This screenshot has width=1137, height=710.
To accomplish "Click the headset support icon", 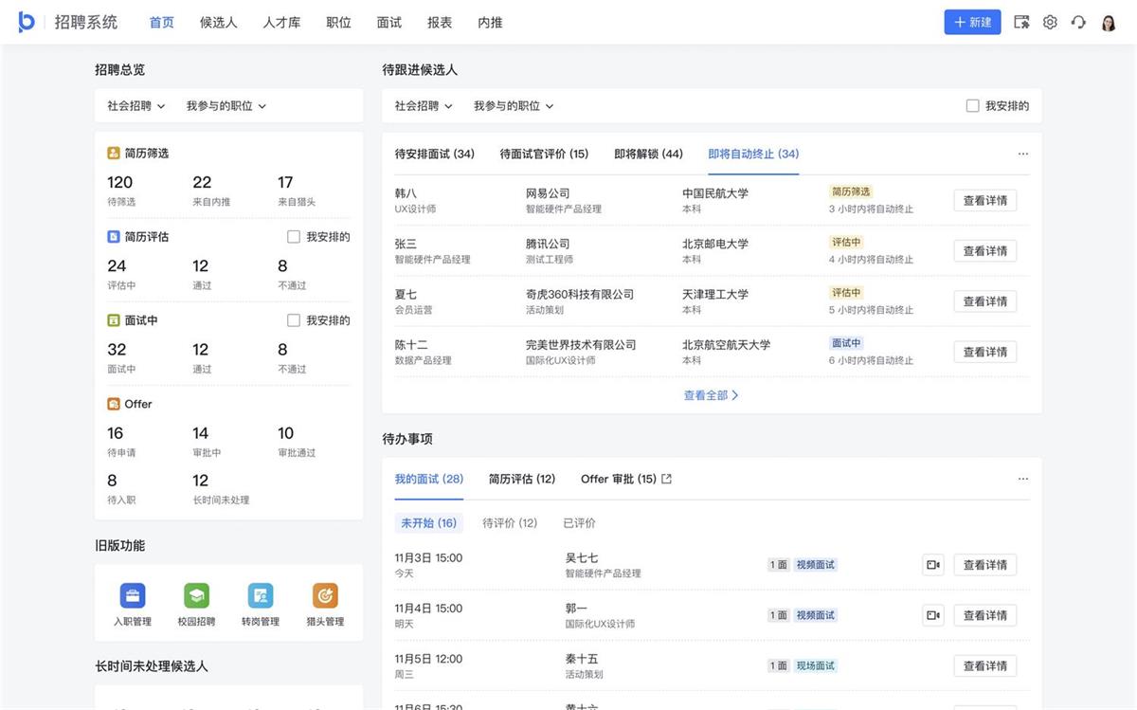I will (x=1078, y=23).
